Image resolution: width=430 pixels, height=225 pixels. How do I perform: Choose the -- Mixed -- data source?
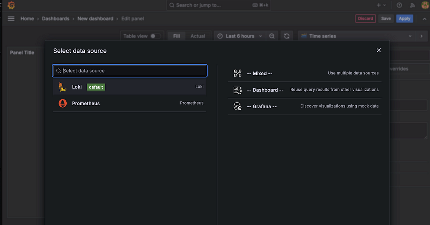(305, 73)
